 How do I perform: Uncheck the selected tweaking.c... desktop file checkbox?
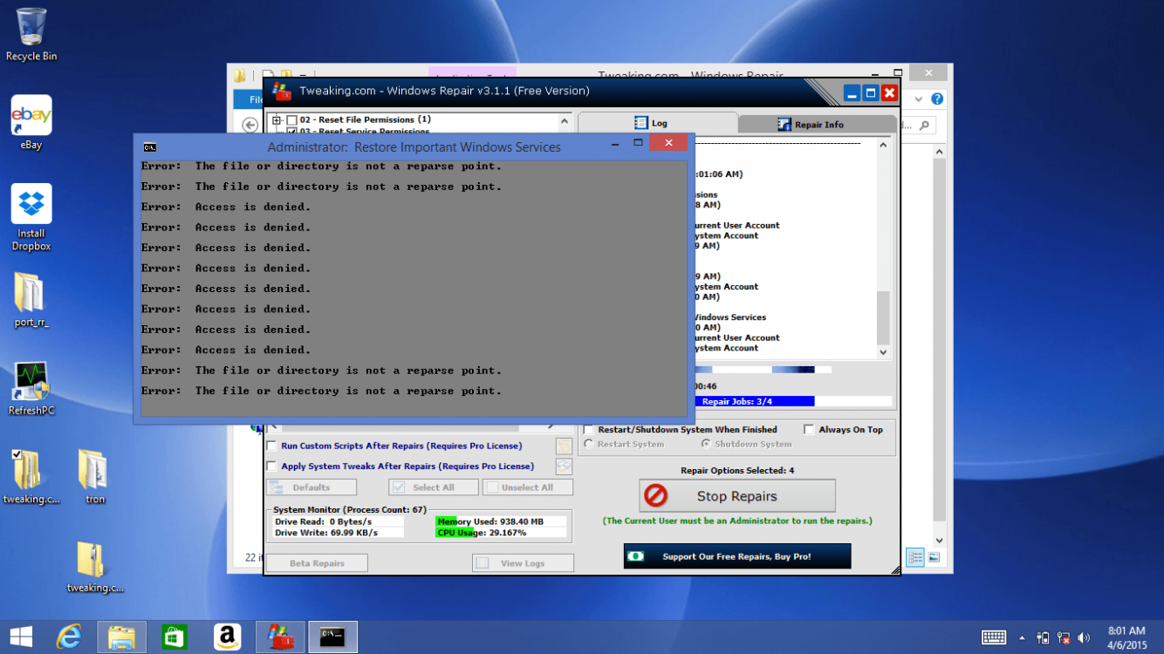17,454
